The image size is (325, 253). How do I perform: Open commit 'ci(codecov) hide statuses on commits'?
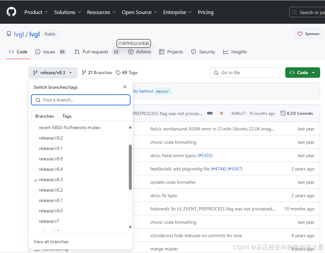[x=196, y=235]
